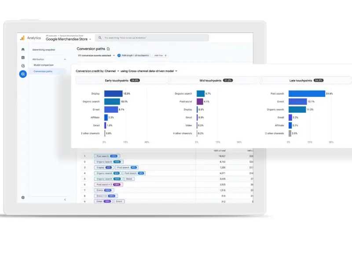Image resolution: width=352 pixels, height=264 pixels.
Task: Click the icon beside Conversion paths title
Action: 109,49
